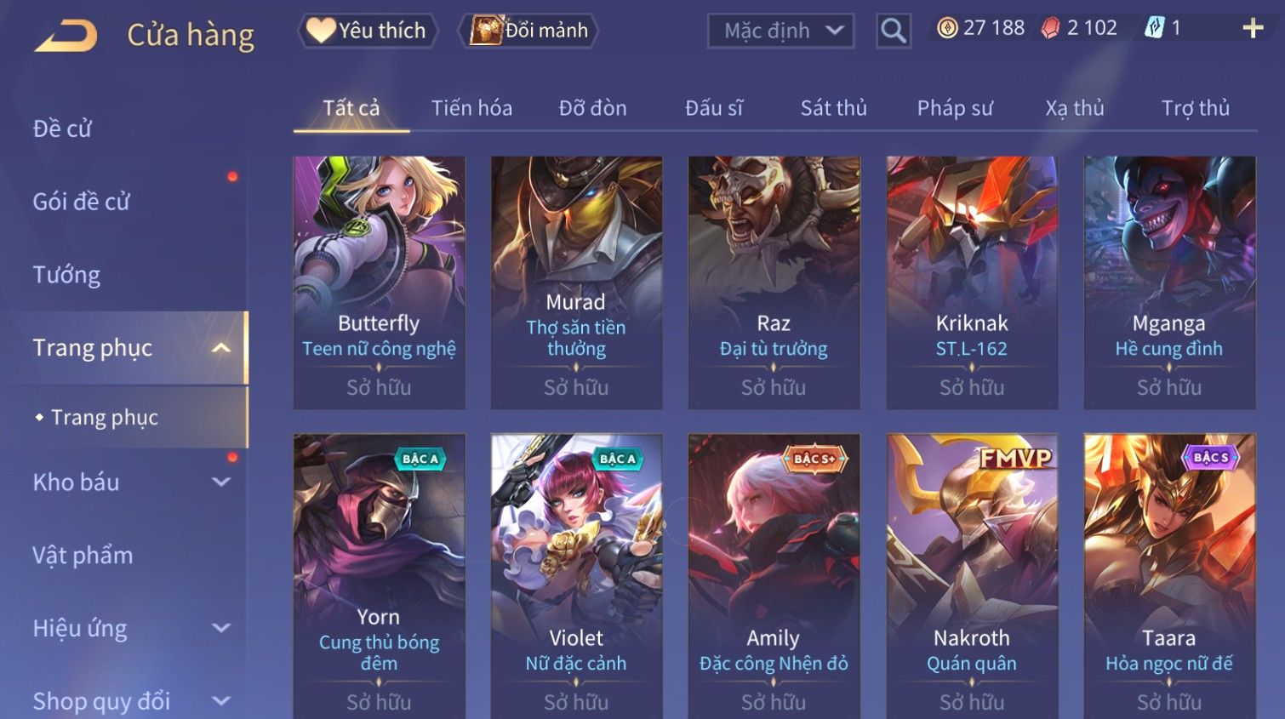Switch to the Pháp sư tab
This screenshot has width=1285, height=719.
point(954,108)
